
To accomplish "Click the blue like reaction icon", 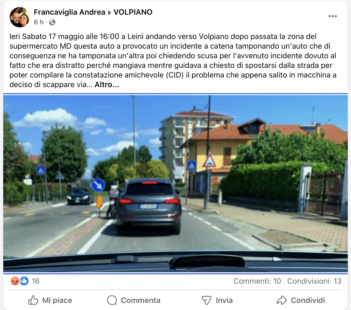I will pyautogui.click(x=24, y=281).
